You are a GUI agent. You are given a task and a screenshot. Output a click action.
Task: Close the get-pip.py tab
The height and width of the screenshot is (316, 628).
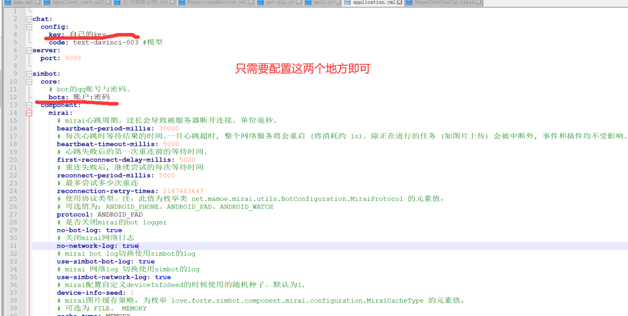coord(299,2)
